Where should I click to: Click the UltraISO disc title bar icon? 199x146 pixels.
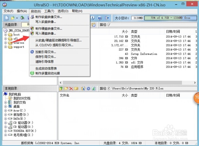coord(5,5)
